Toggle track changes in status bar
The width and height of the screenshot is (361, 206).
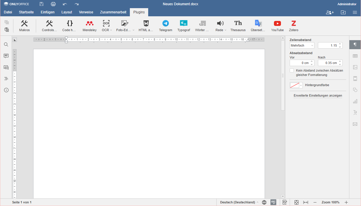pyautogui.click(x=285, y=202)
